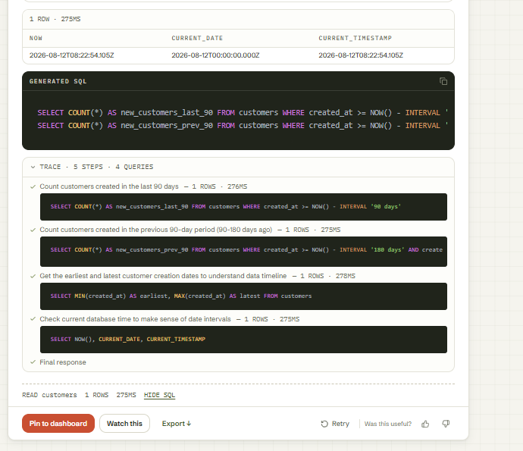
Task: Click check icon beside earliest and latest dates step
Action: tap(33, 276)
